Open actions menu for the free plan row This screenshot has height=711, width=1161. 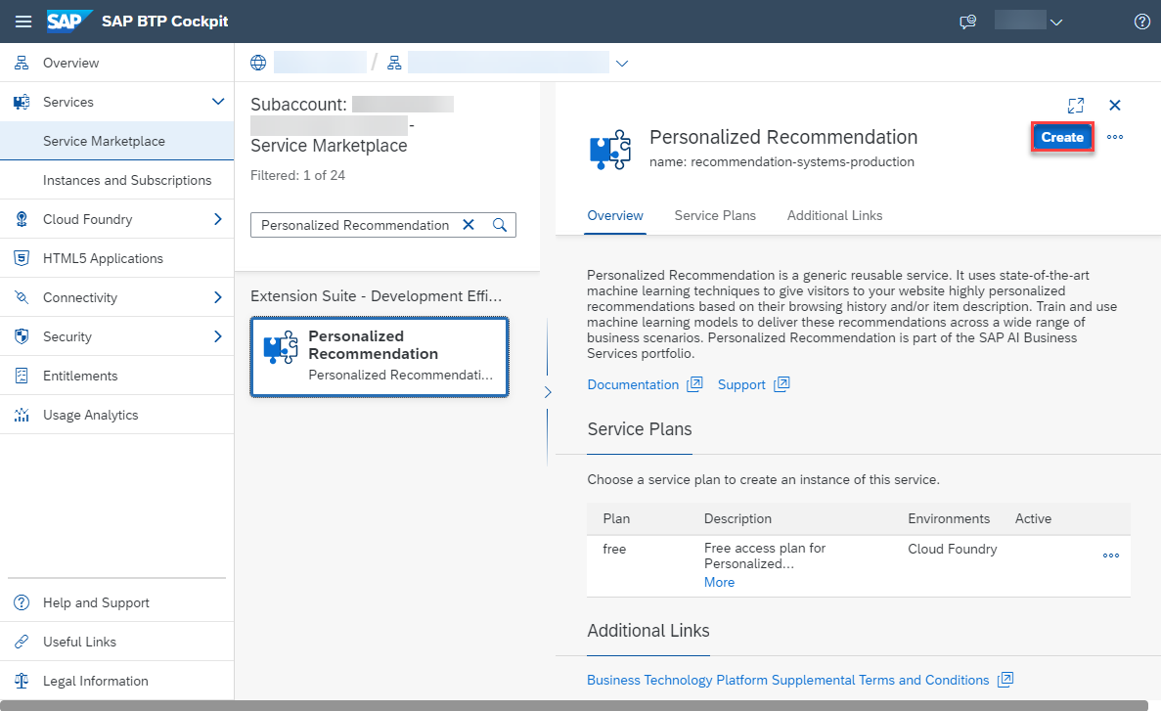1111,555
